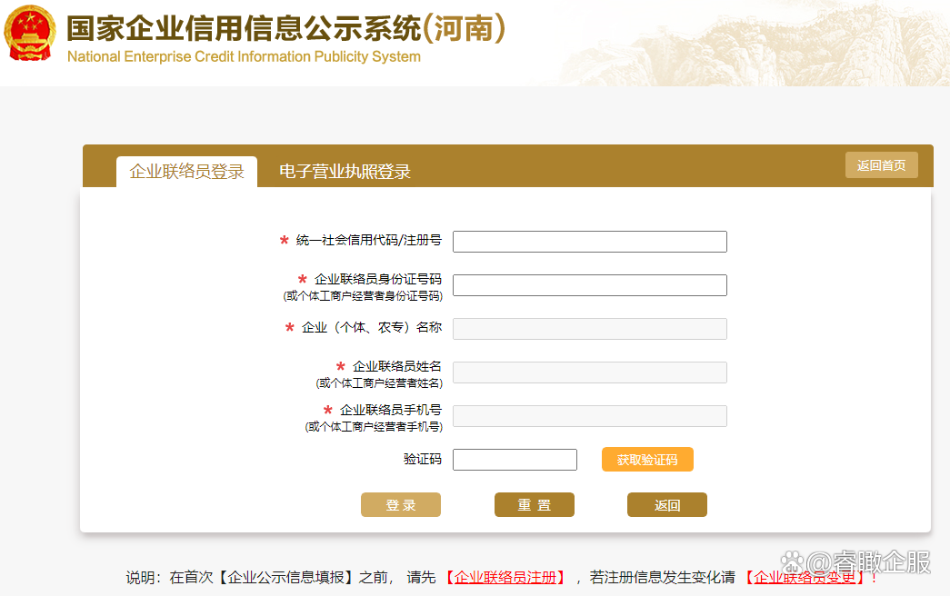
Task: Click the 返回首页 button
Action: coord(882,165)
